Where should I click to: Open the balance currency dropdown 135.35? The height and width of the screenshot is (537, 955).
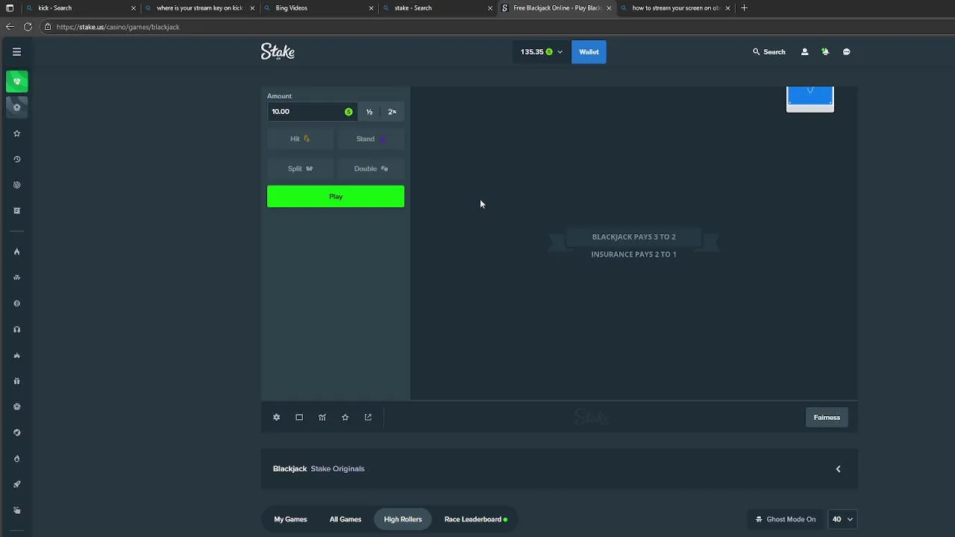point(542,52)
